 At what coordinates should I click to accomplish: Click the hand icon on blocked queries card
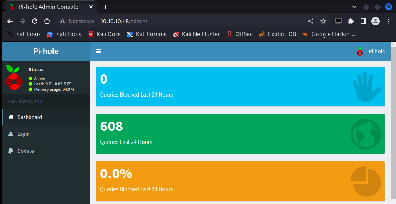(367, 87)
